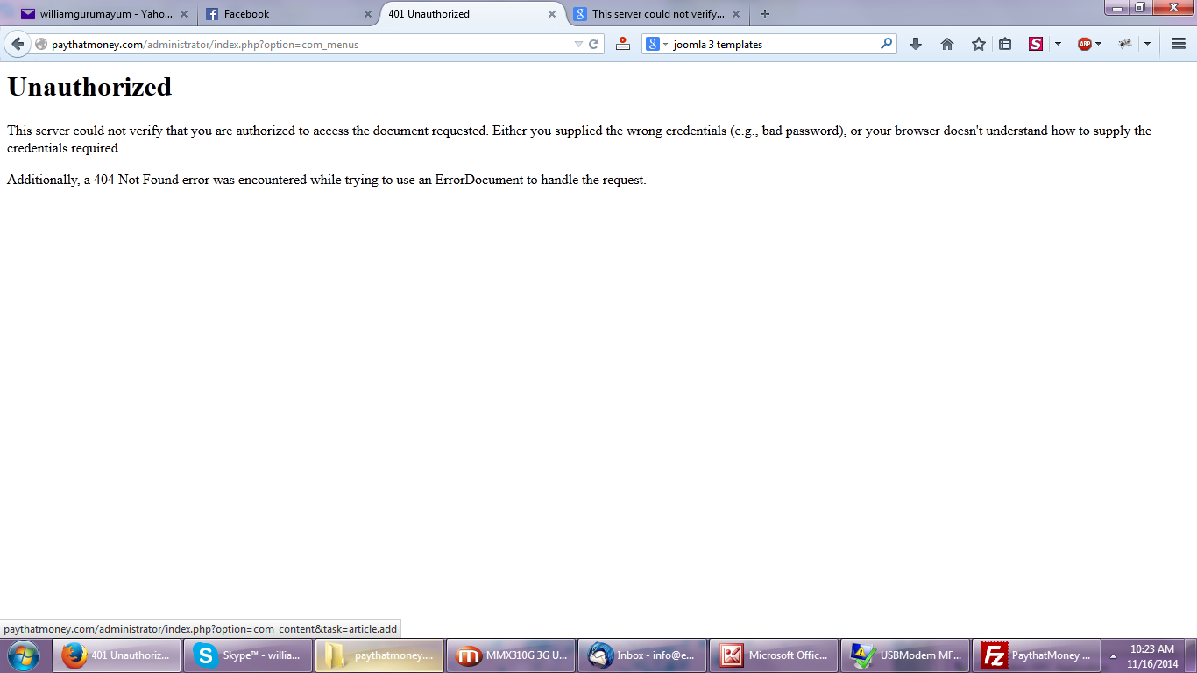
Task: Expand the Greasemonkey dropdown arrow
Action: pyautogui.click(x=1147, y=44)
